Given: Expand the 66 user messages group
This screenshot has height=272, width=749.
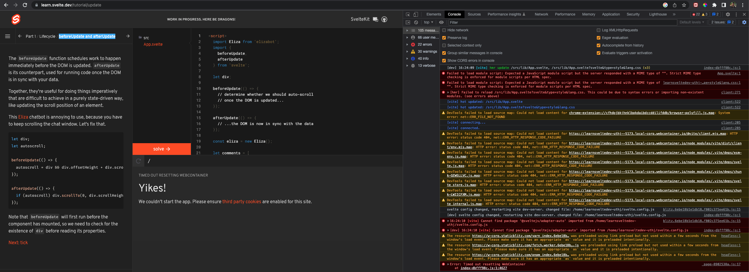Looking at the screenshot, I should 407,37.
